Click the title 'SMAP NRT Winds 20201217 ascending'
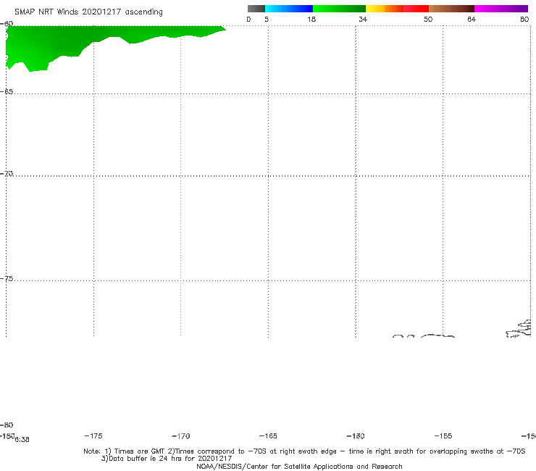The image size is (536, 471). [x=88, y=12]
